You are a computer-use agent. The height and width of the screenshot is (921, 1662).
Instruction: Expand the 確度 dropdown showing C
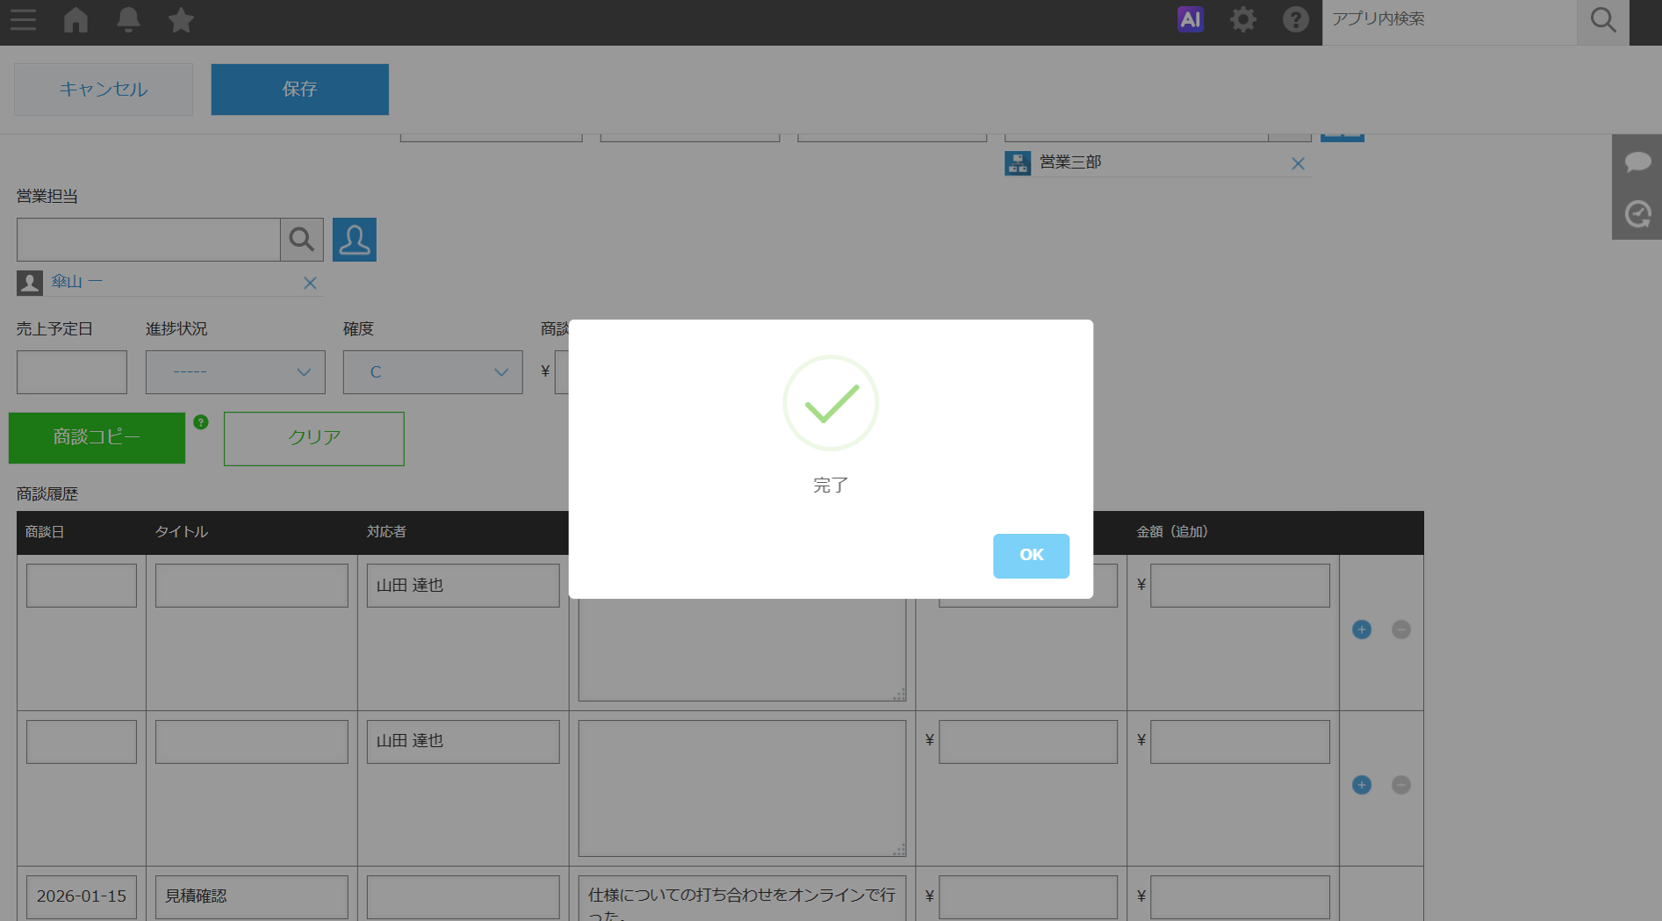point(433,372)
